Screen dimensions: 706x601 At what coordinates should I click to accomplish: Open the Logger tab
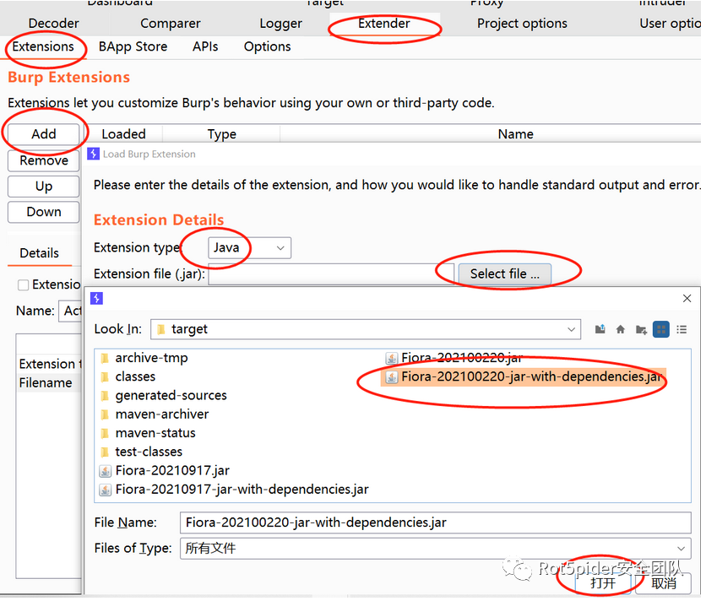tap(280, 24)
